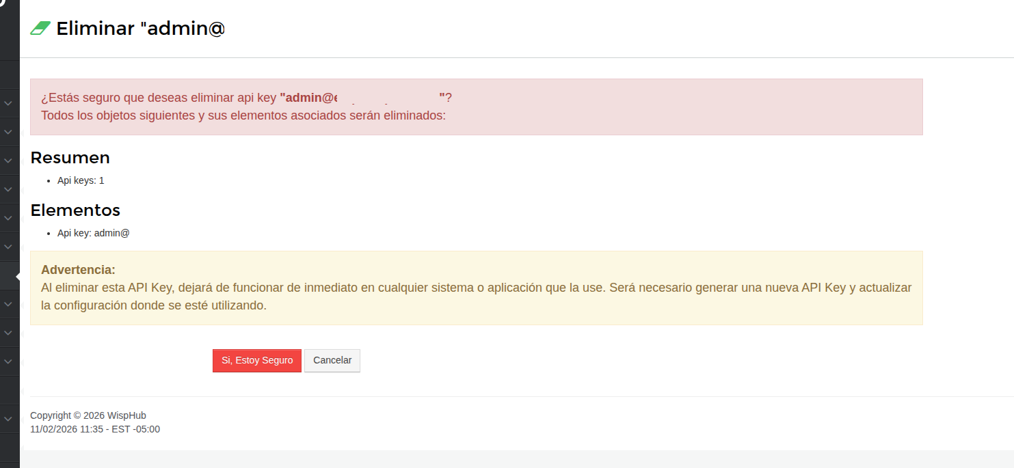
Task: Click the bold admin@ api key name in the warning
Action: [x=309, y=97]
